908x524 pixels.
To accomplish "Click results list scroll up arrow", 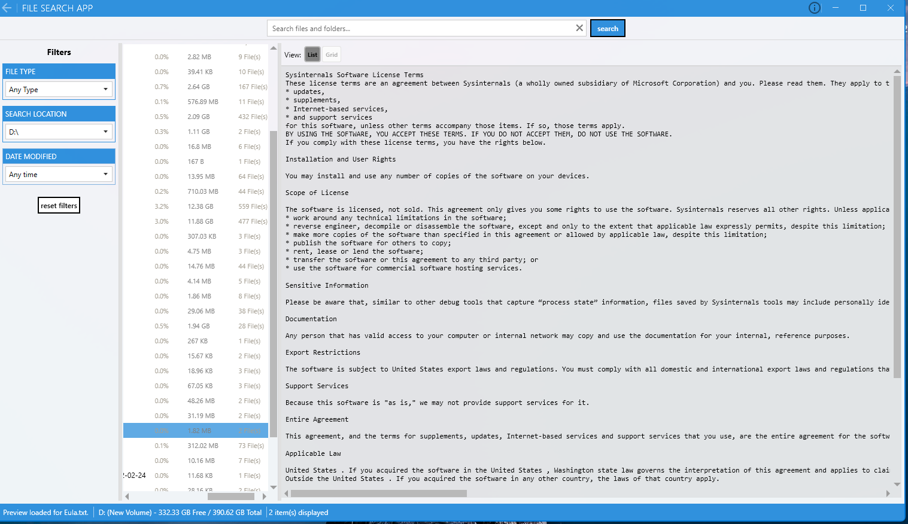I will point(274,48).
